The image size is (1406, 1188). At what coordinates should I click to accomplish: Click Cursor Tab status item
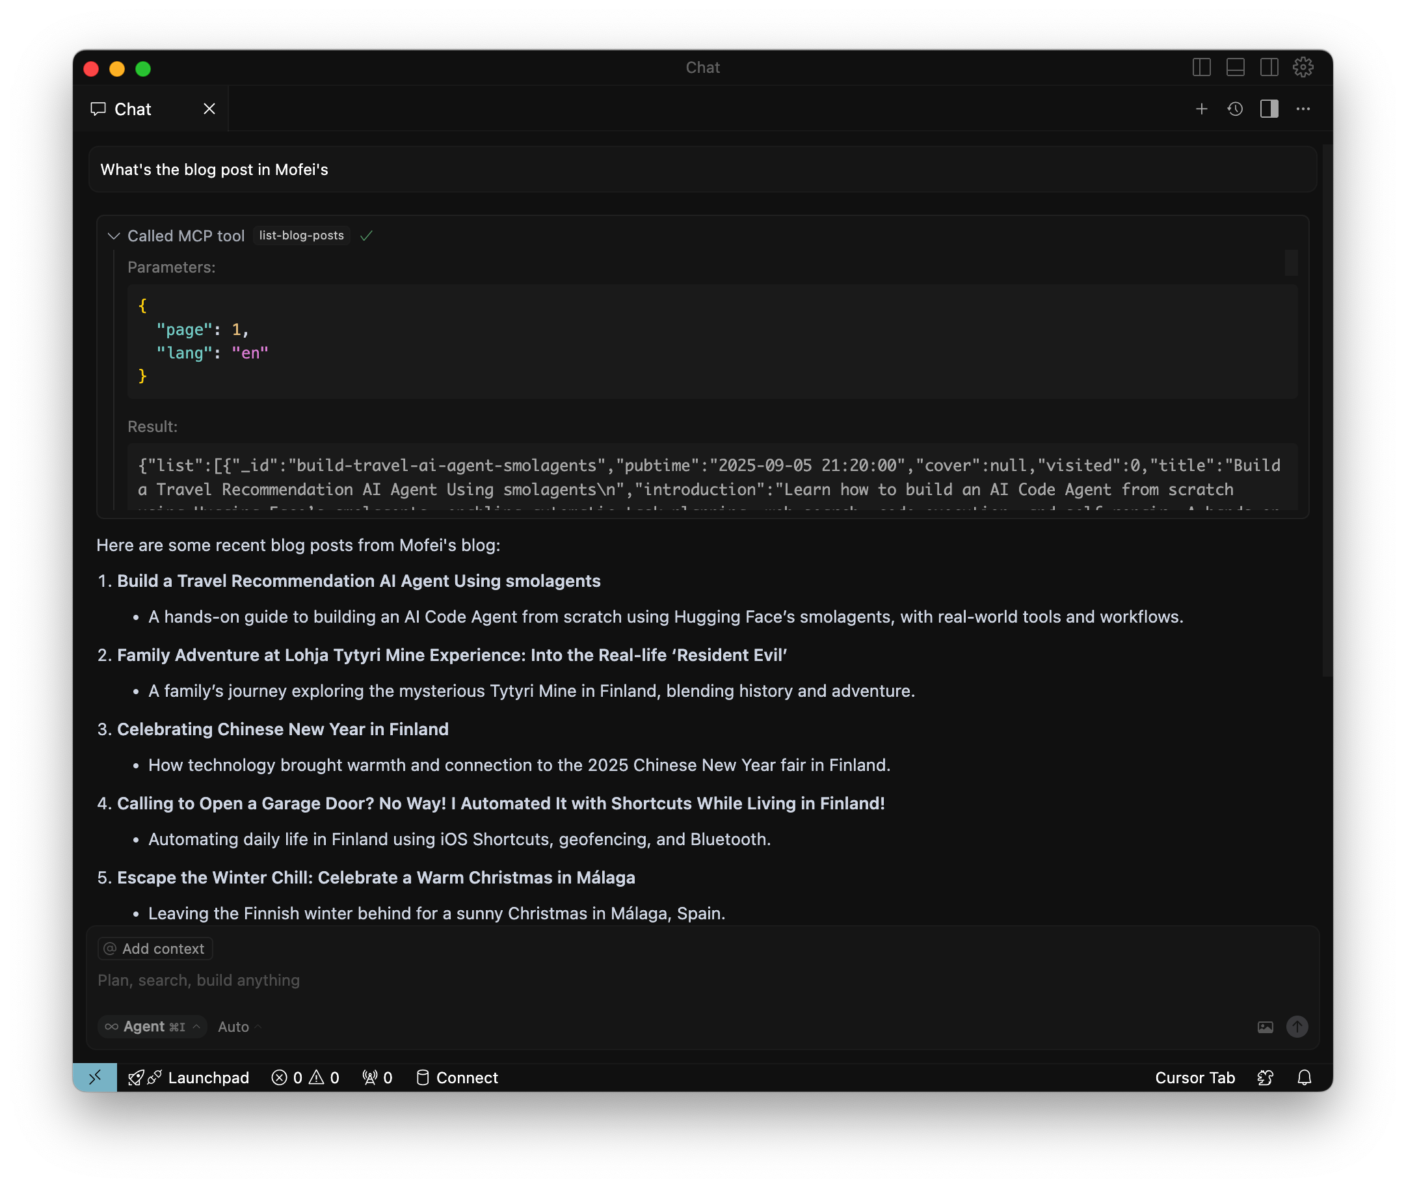(x=1195, y=1077)
